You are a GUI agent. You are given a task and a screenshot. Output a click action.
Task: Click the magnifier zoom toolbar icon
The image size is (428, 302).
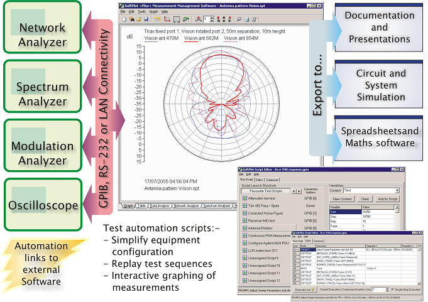[x=239, y=19]
